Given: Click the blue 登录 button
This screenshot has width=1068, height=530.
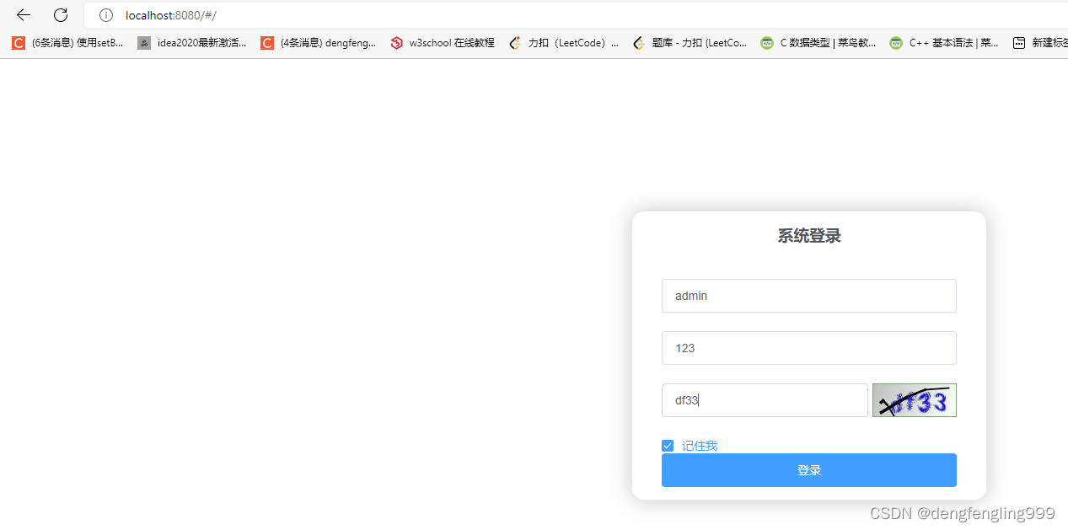Looking at the screenshot, I should pyautogui.click(x=809, y=470).
